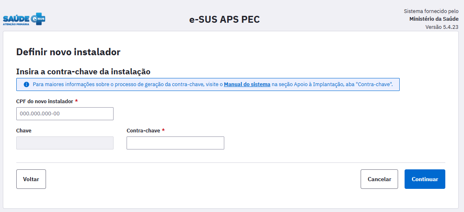The height and width of the screenshot is (212, 464).
Task: Open the Manual do sistema link
Action: (x=247, y=84)
